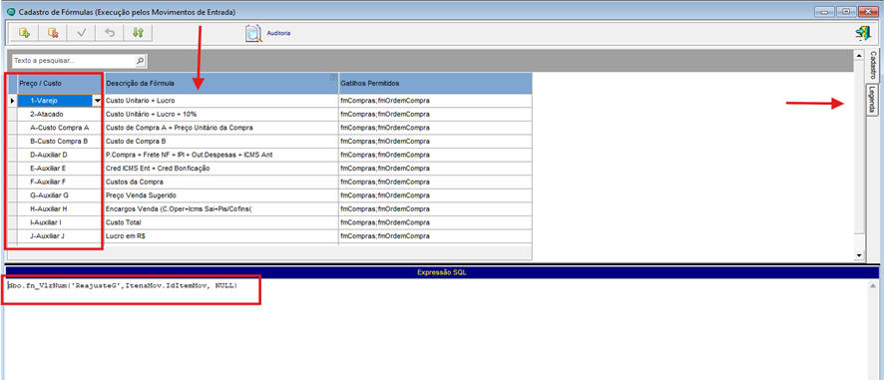Close the Cadastro de Fórmulas window

[868, 11]
